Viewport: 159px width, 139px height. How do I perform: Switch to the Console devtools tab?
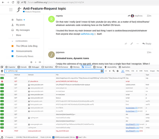22,67
